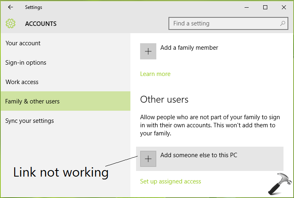Maximize the Settings window
This screenshot has height=198, width=294.
click(x=265, y=7)
